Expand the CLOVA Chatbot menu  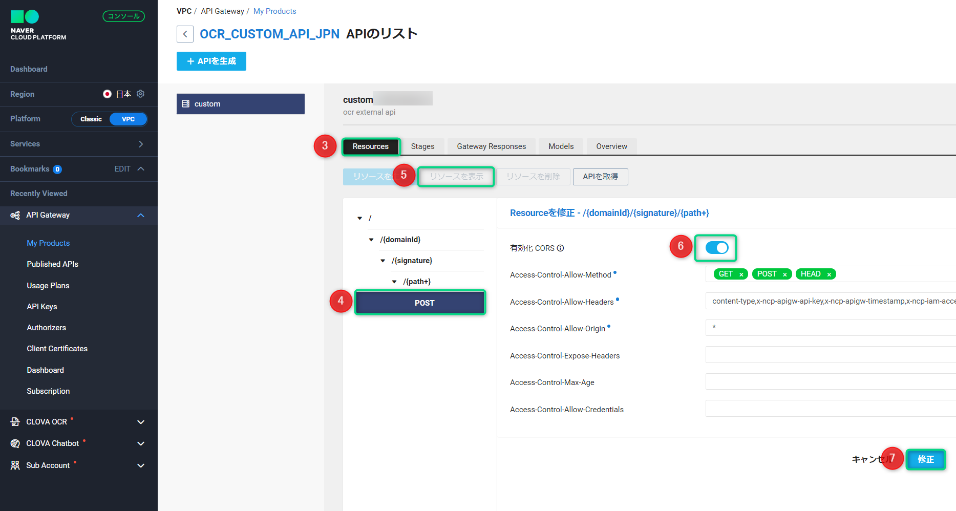point(141,444)
